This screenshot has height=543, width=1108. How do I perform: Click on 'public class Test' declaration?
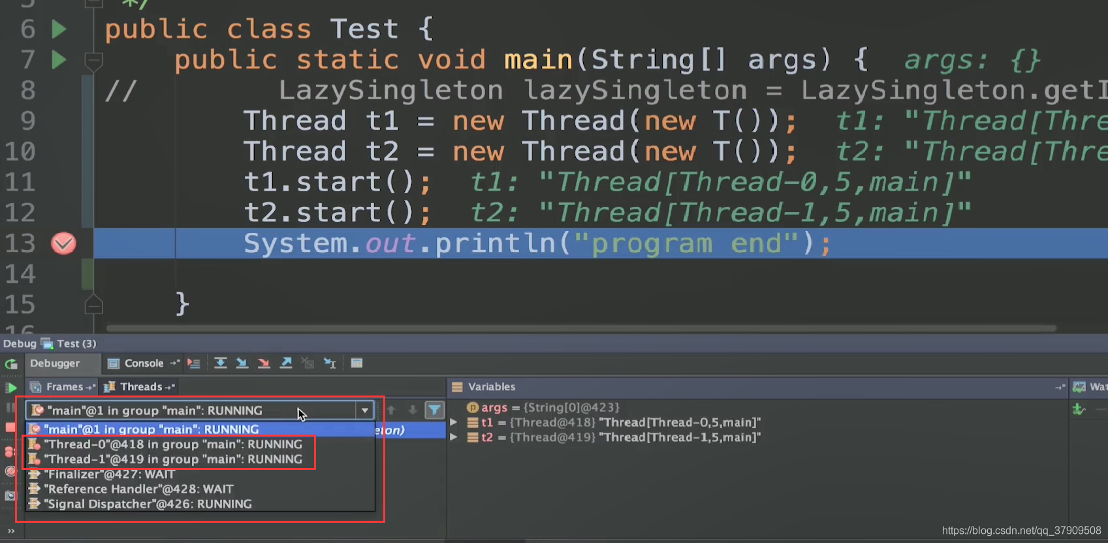click(x=268, y=29)
